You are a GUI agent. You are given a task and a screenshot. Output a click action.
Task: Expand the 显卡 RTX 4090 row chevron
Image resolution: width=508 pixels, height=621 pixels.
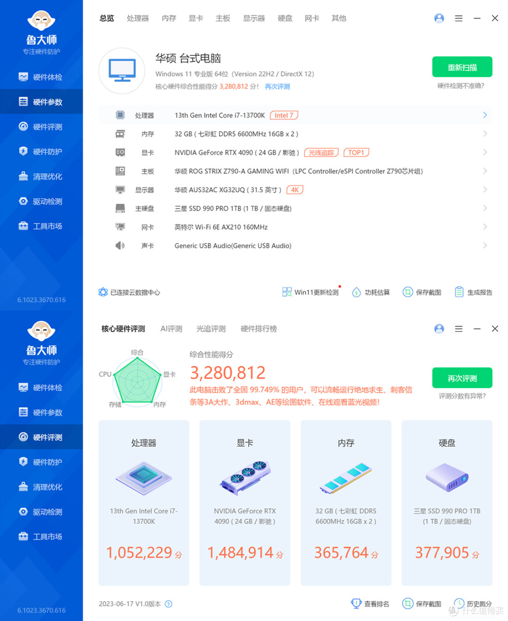click(485, 152)
